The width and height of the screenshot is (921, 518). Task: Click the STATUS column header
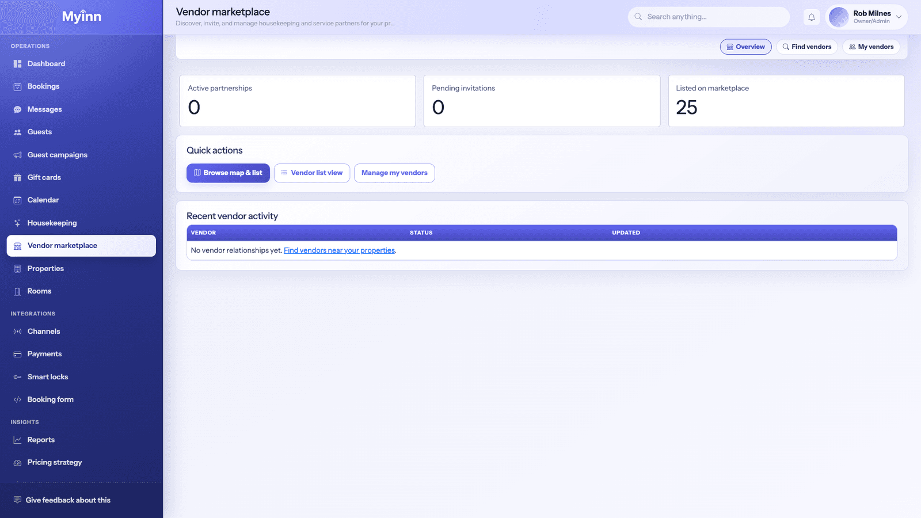421,233
